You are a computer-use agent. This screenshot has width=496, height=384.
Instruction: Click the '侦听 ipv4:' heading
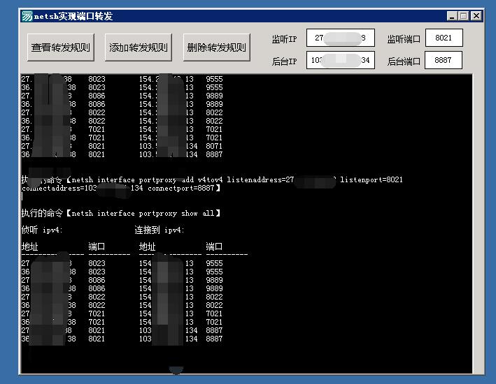click(42, 230)
